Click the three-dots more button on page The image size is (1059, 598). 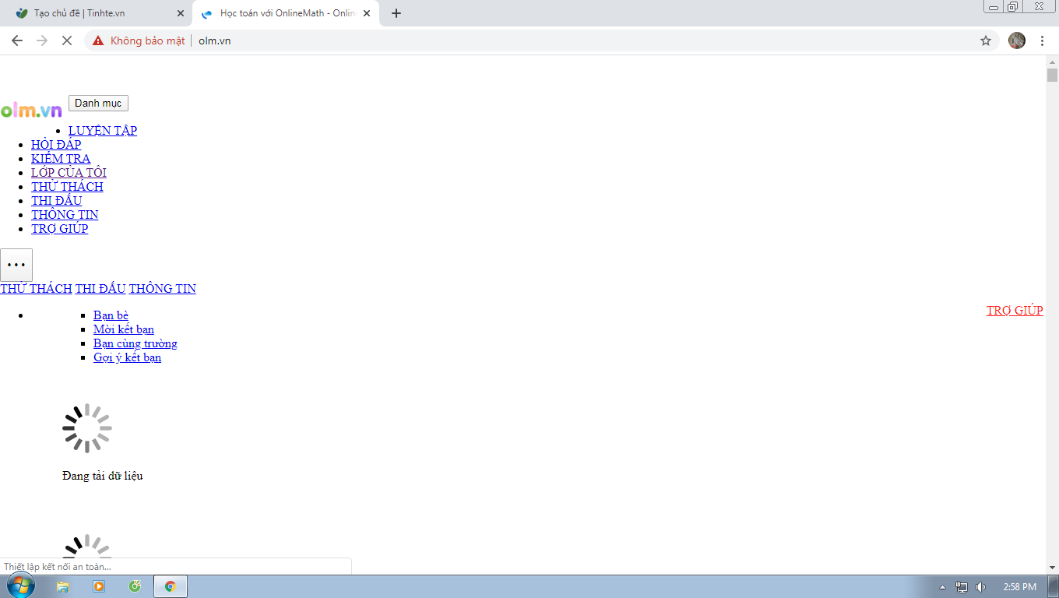(16, 265)
